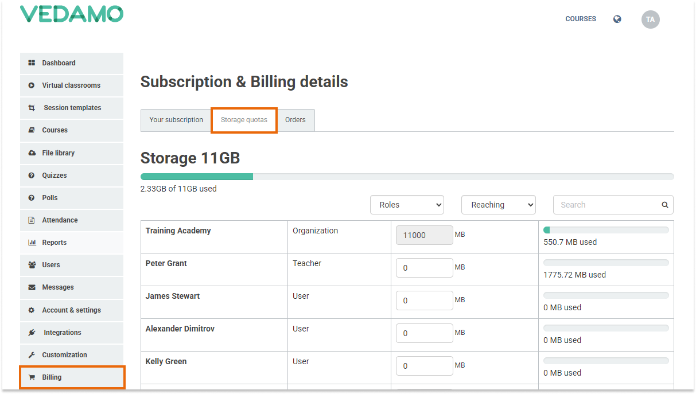This screenshot has height=394, width=696.
Task: Click the overall storage usage progress bar
Action: (407, 176)
